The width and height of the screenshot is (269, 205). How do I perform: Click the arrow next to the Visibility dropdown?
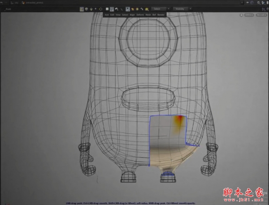[191, 9]
